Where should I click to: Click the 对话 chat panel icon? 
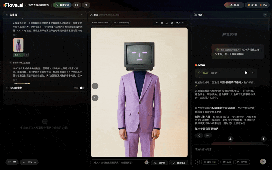click(195, 15)
